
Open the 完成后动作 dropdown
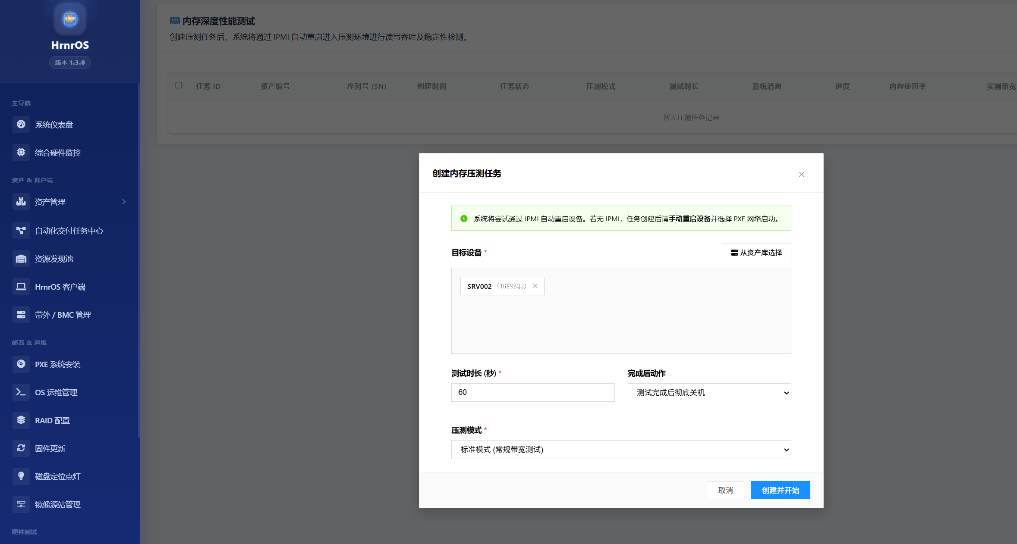coord(709,393)
